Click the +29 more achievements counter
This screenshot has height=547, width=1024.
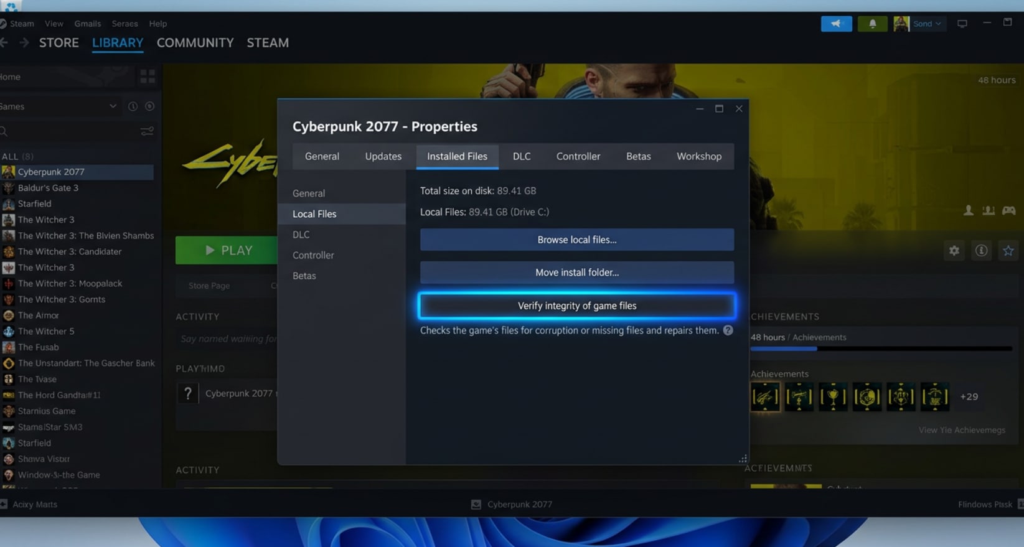tap(969, 396)
